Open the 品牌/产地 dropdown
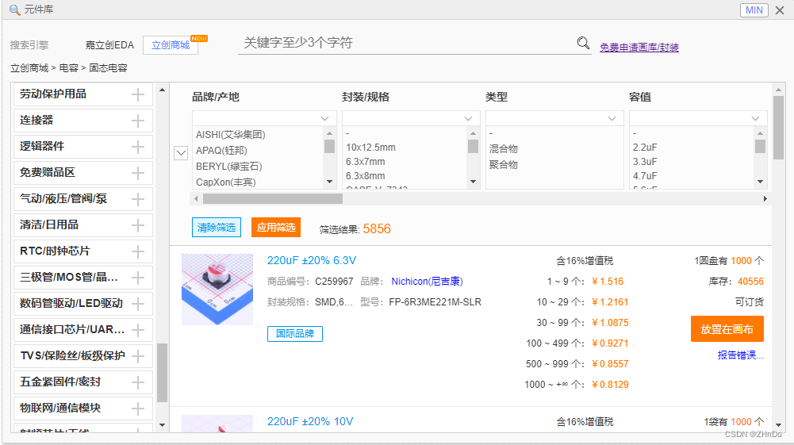The image size is (794, 445). pos(264,118)
